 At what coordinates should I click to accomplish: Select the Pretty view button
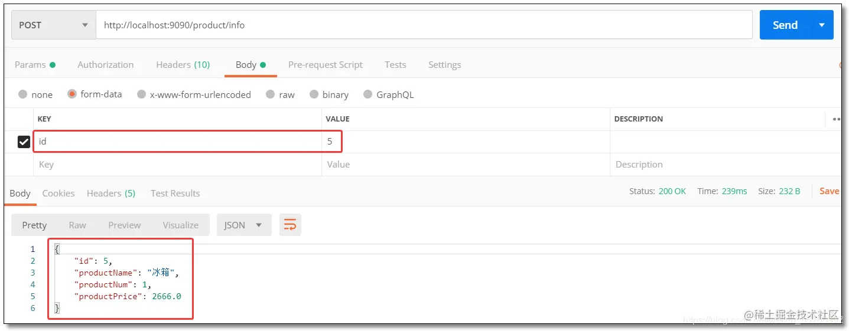click(x=34, y=225)
